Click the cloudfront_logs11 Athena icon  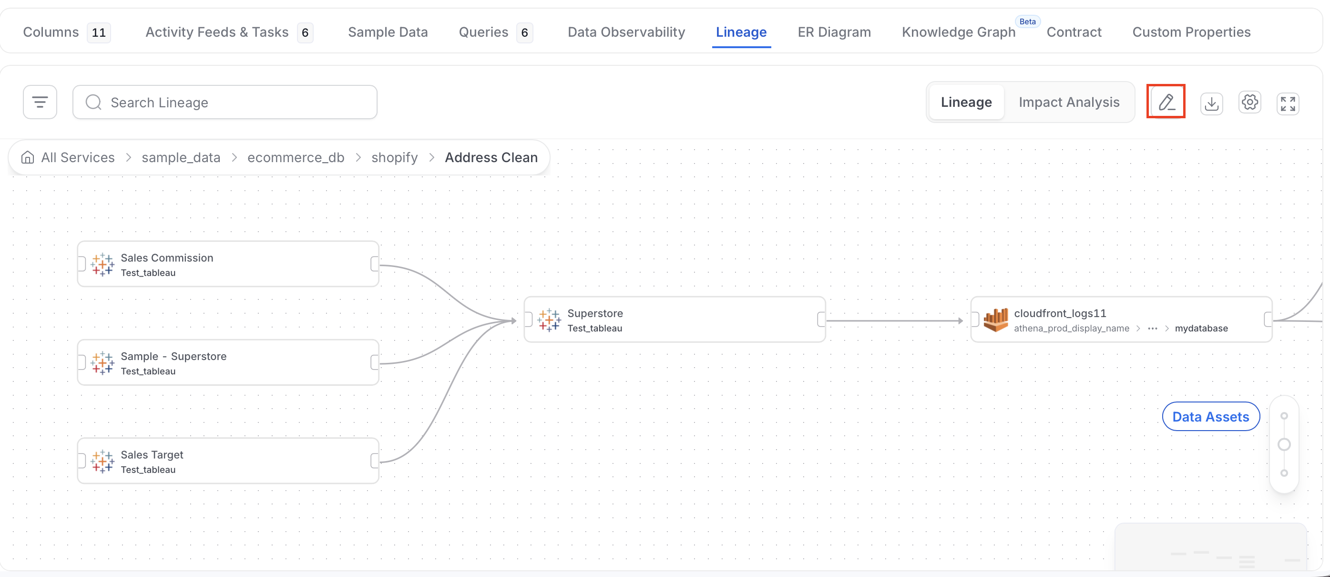(995, 320)
